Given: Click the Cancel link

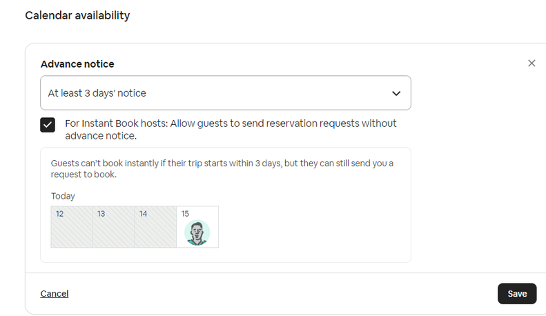Looking at the screenshot, I should (x=54, y=294).
